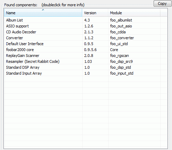Image resolution: width=172 pixels, height=150 pixels.
Task: Click the foo_rgscan module cell
Action: pyautogui.click(x=119, y=56)
